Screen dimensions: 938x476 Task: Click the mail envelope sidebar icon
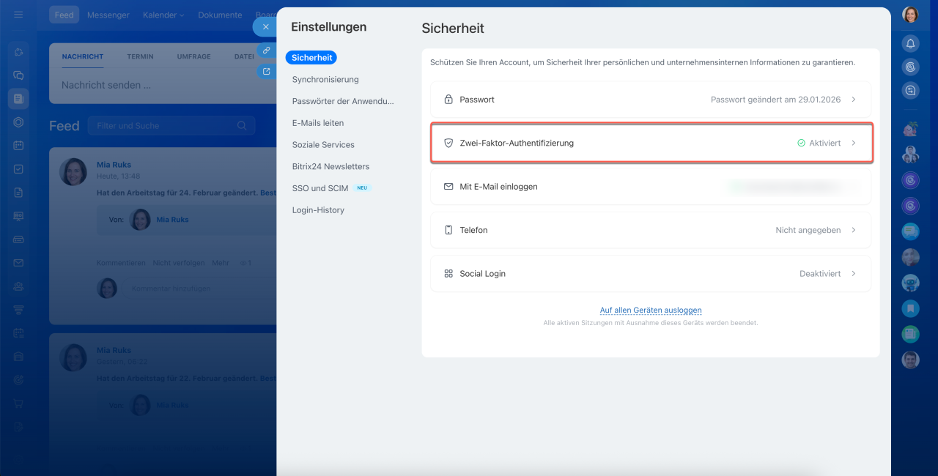coord(18,263)
